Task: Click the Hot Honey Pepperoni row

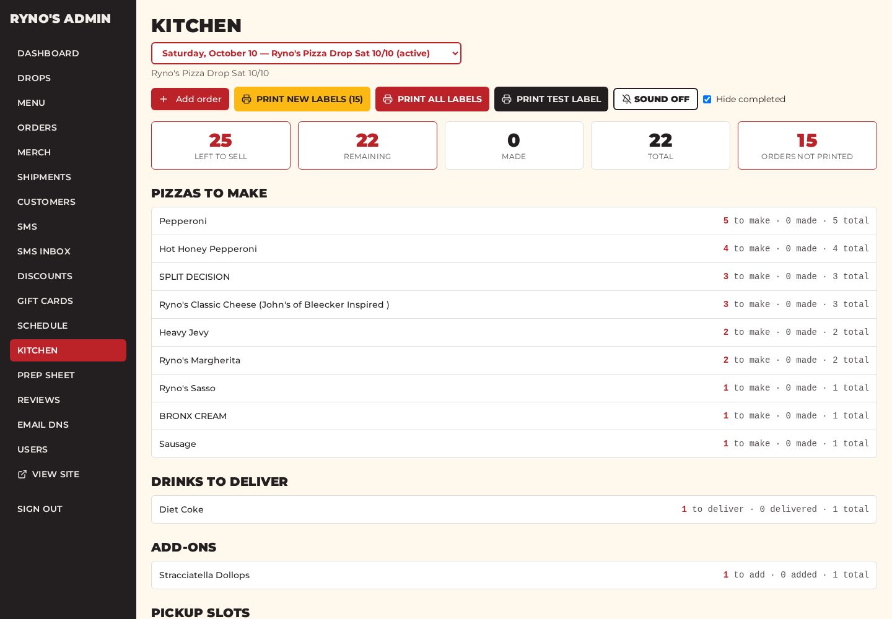Action: [x=514, y=249]
